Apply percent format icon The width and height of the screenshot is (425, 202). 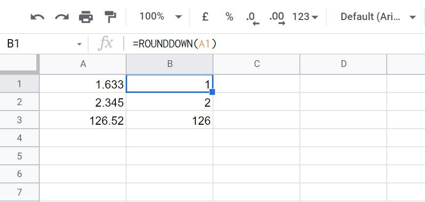tap(229, 17)
